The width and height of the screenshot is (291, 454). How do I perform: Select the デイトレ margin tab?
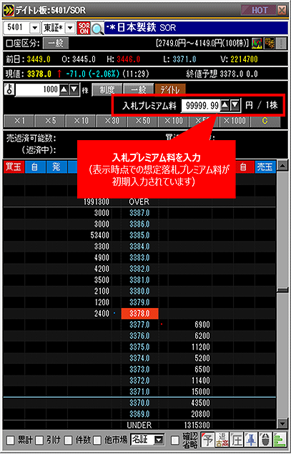tap(170, 90)
